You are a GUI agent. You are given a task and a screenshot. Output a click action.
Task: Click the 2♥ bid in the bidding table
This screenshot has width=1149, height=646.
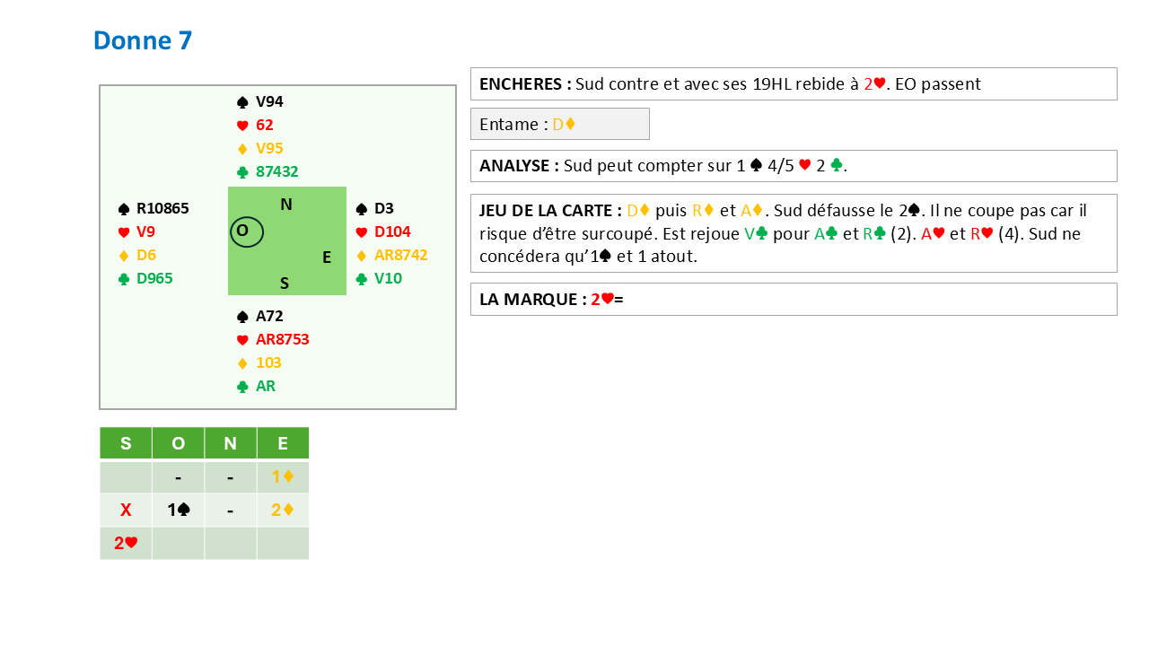pos(126,543)
